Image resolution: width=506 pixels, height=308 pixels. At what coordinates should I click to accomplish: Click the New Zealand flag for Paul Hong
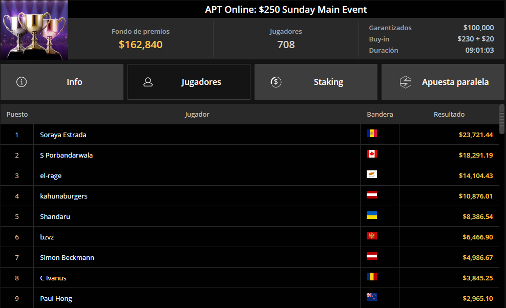372,297
